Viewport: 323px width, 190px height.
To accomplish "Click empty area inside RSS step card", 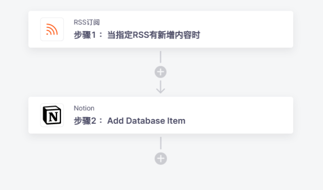I will 247,29.
